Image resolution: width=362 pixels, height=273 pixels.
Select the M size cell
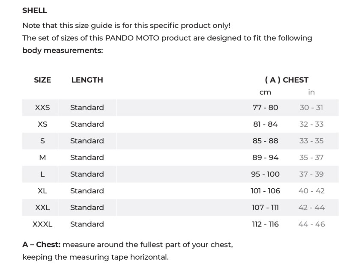pyautogui.click(x=42, y=157)
